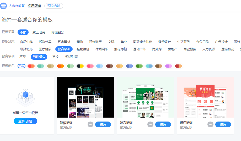Click the 课程培训 template title
241x141 pixels.
[186, 123]
